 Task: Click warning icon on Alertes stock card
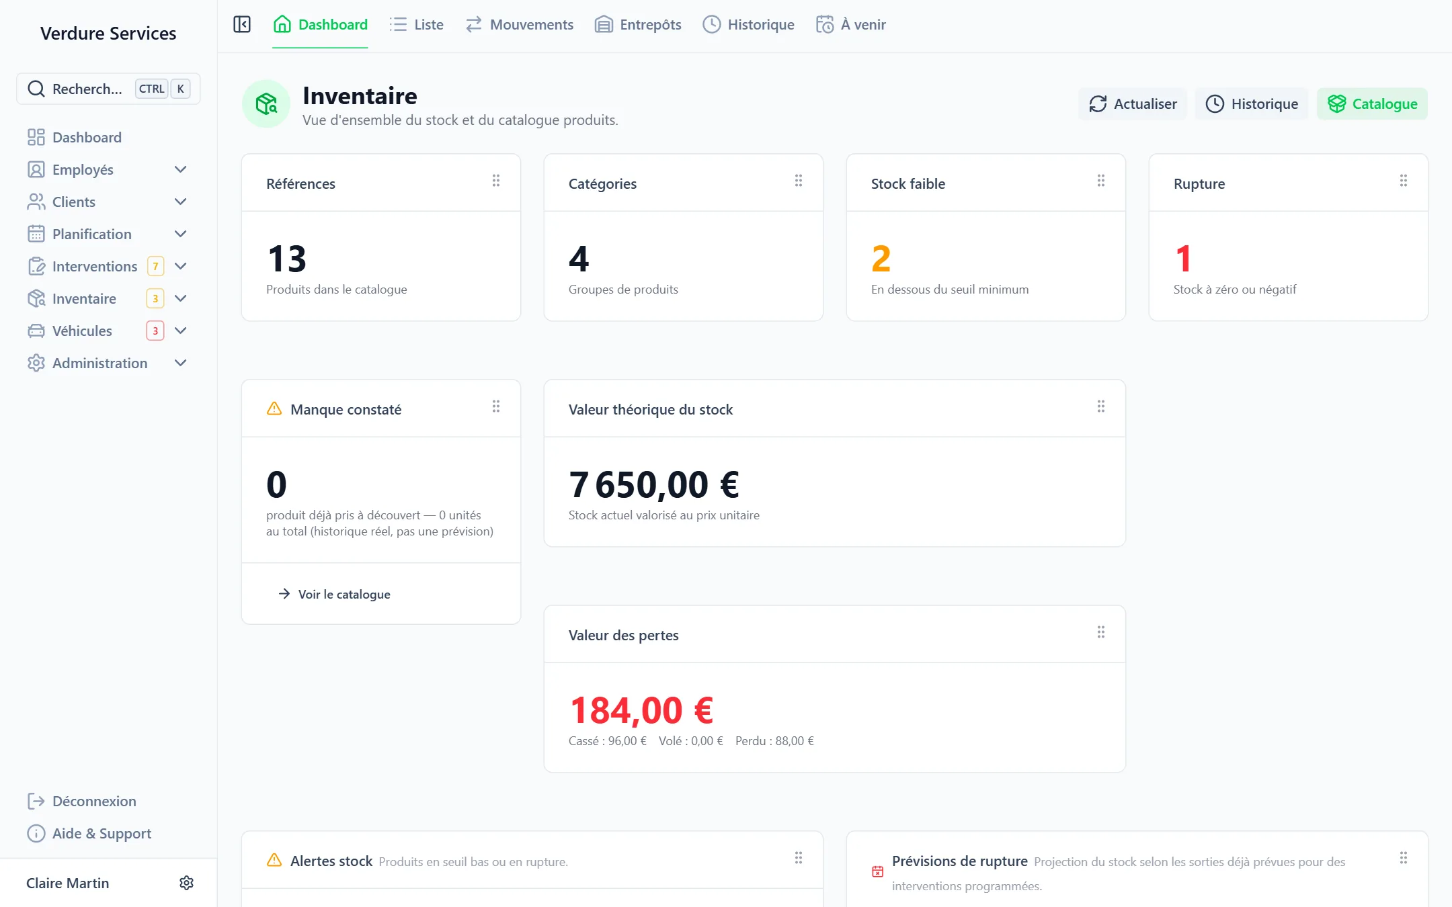274,860
